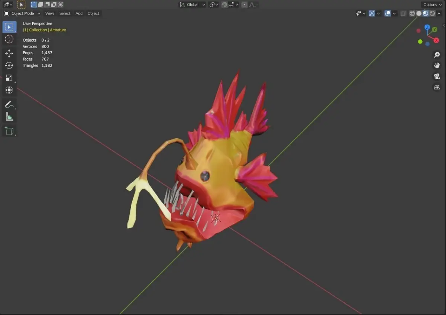Screen dimensions: 446x315
Task: Open object type visibility dropdown with eye icon
Action: tap(361, 13)
